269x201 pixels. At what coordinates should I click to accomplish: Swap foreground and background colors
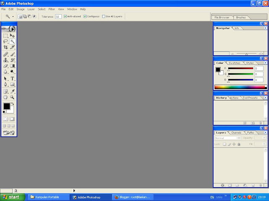[x=13, y=104]
